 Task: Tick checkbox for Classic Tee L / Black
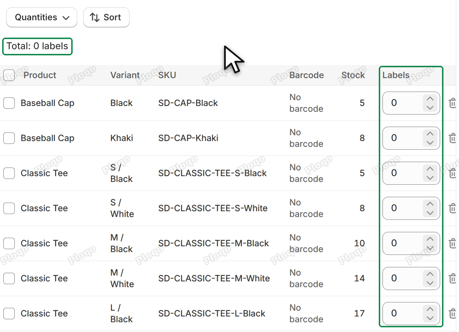click(9, 314)
